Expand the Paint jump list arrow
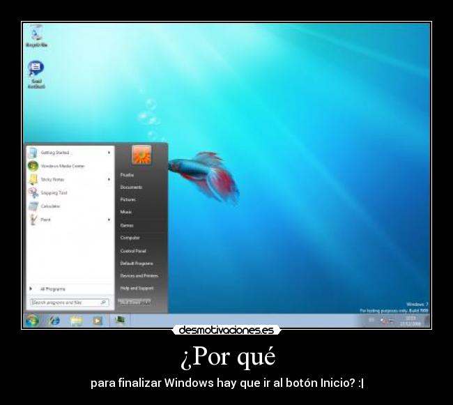The width and height of the screenshot is (453, 405). point(109,220)
